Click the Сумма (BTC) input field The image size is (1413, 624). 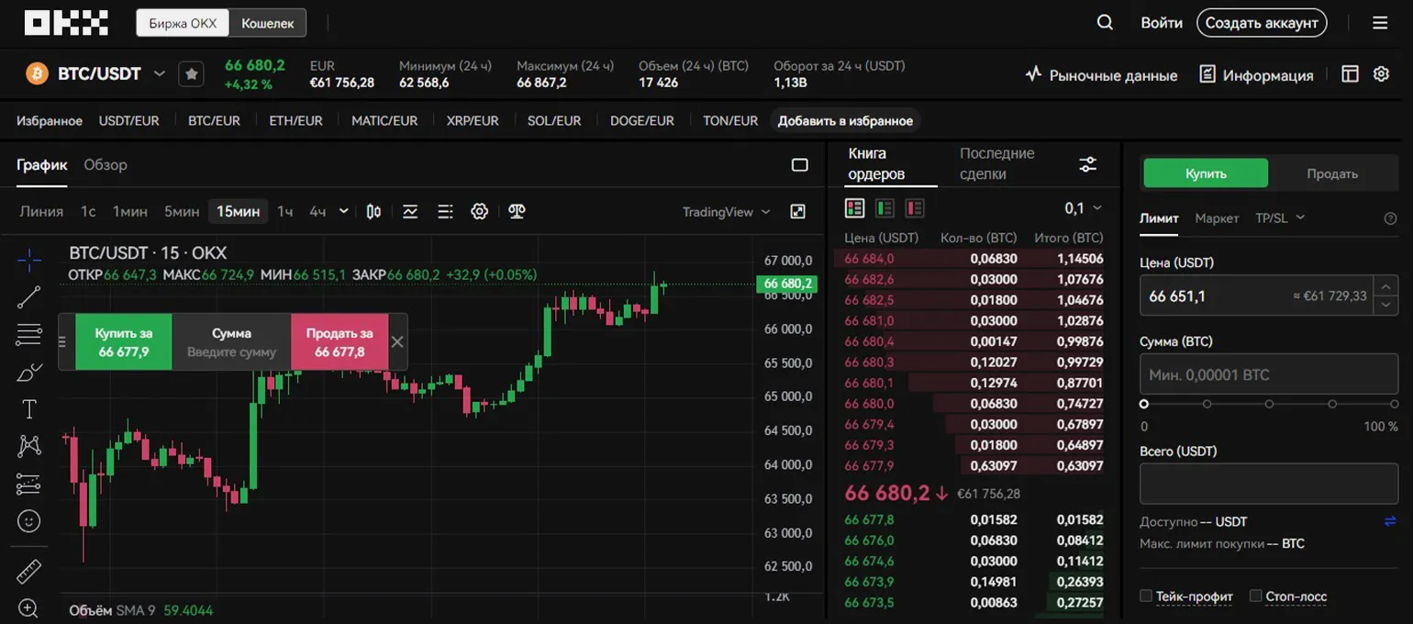1268,375
